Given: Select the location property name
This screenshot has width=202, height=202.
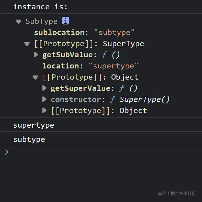Looking at the screenshot, I should tap(60, 66).
